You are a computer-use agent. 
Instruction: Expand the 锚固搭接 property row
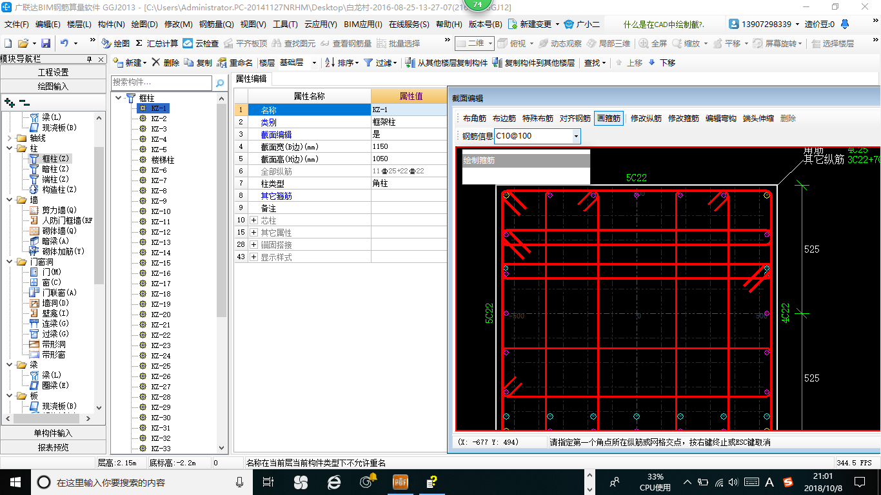click(253, 245)
